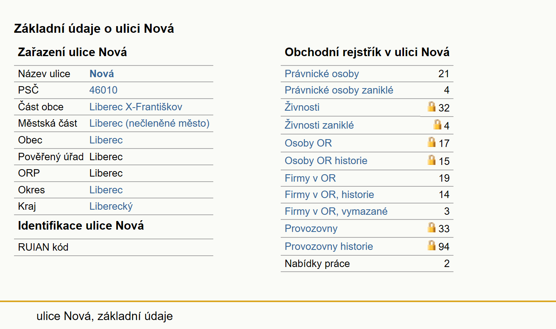556x329 pixels.
Task: Open the Liberecký region link
Action: 111,206
